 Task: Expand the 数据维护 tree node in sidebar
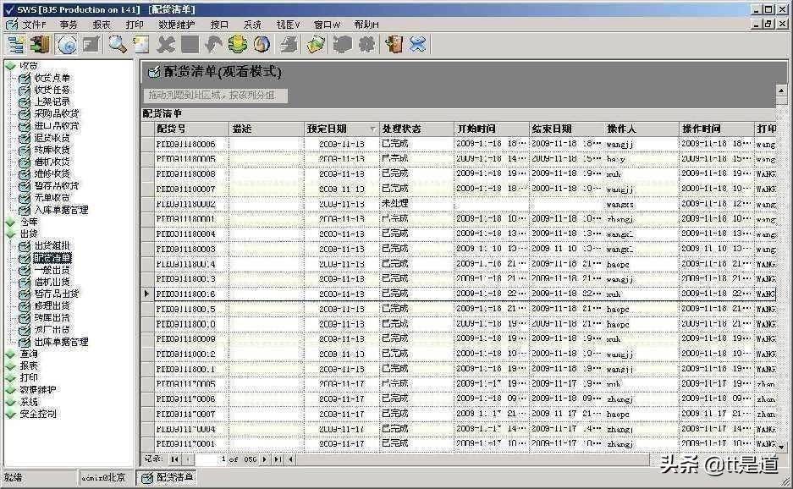(10, 390)
